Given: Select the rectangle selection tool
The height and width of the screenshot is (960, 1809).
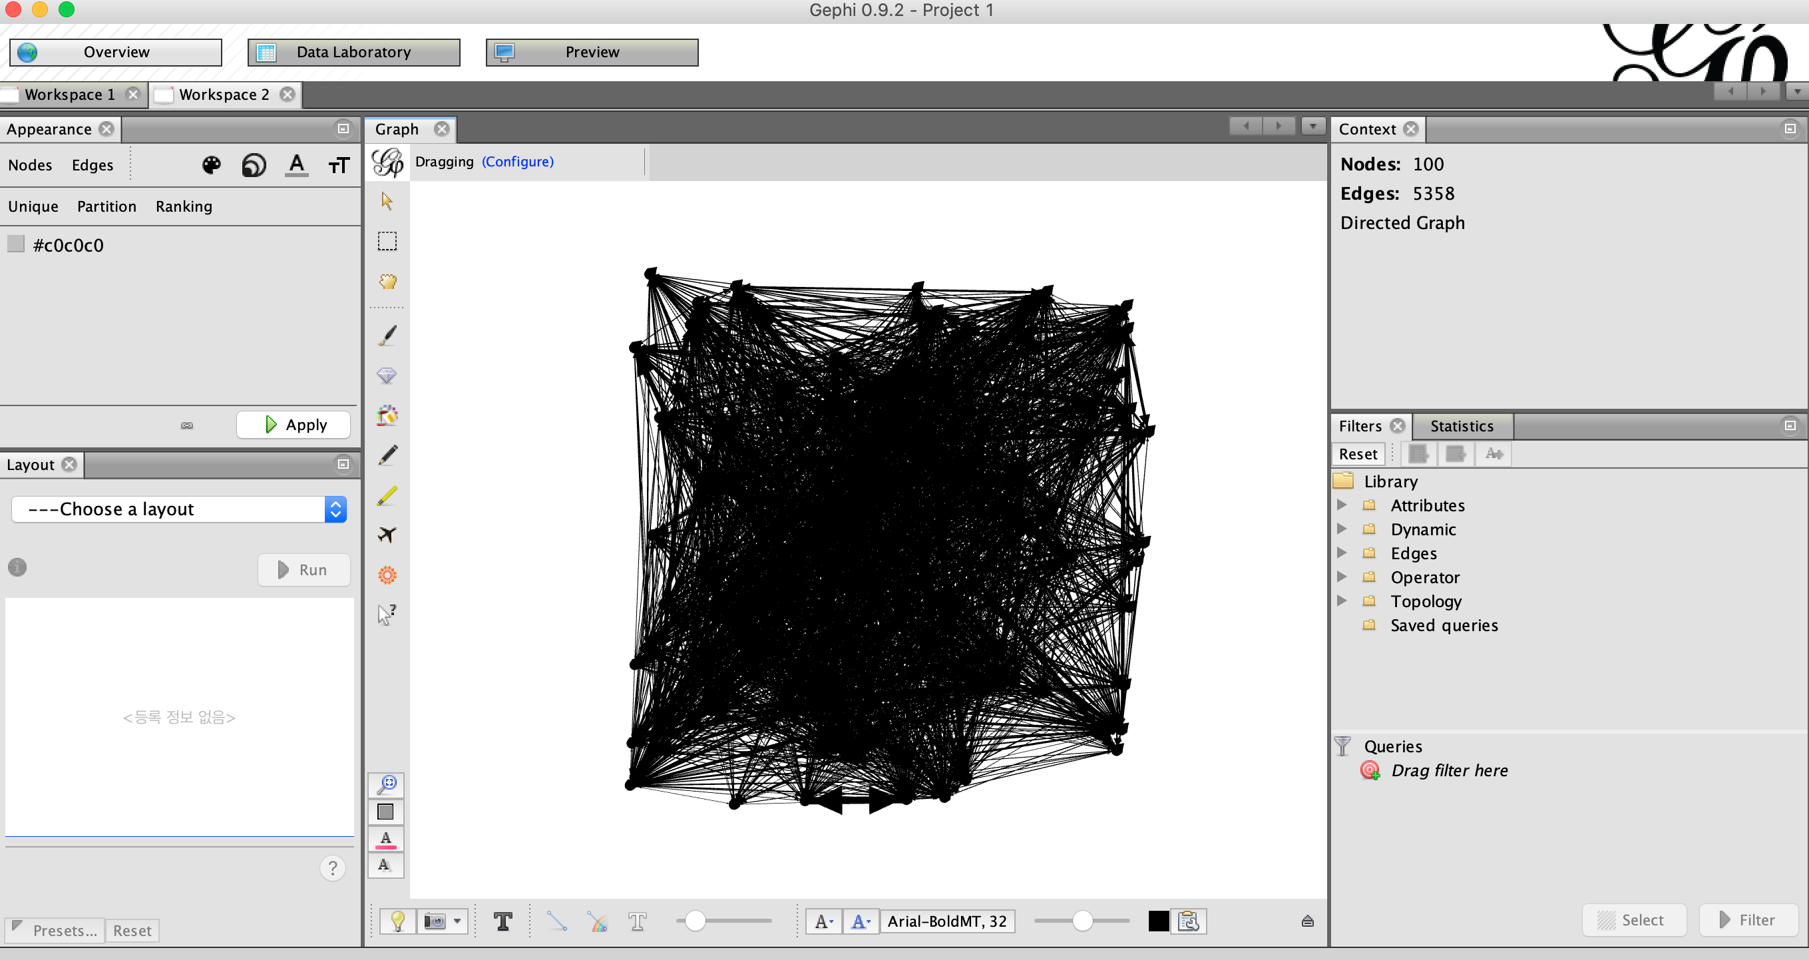Looking at the screenshot, I should tap(387, 241).
